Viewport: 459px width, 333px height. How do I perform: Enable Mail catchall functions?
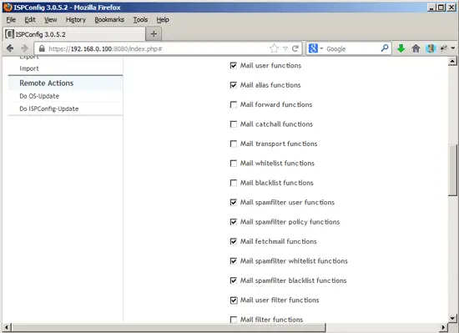pyautogui.click(x=234, y=124)
